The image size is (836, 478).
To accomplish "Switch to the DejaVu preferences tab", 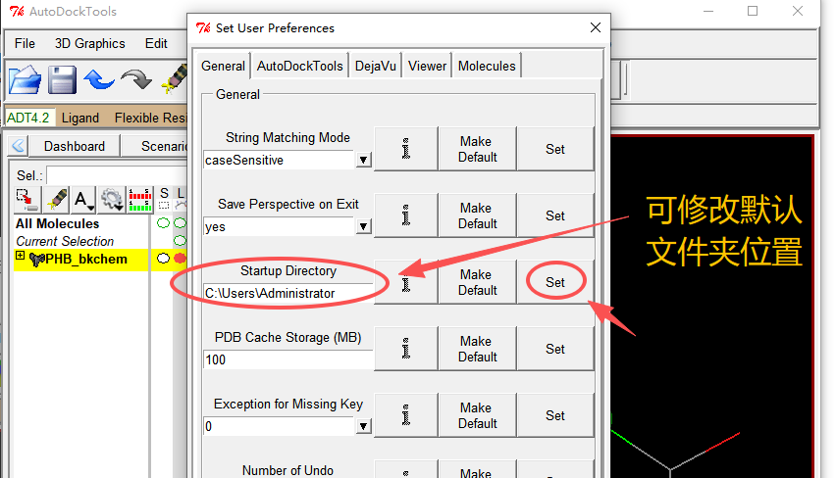I will click(376, 66).
